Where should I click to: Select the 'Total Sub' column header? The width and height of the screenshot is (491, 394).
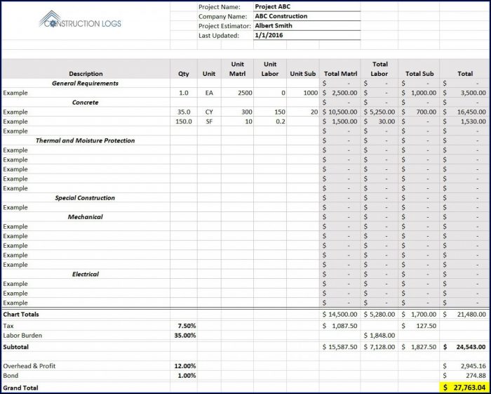click(419, 69)
